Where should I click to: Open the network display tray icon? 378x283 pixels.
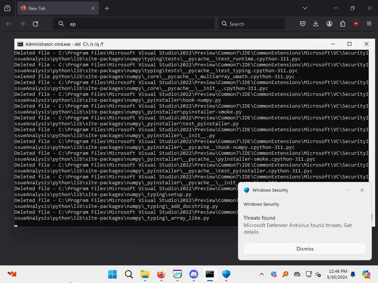click(309, 274)
